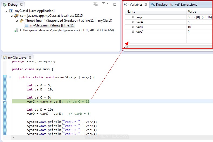
Task: Click the editor horizontal scroll left arrow
Action: [14, 137]
